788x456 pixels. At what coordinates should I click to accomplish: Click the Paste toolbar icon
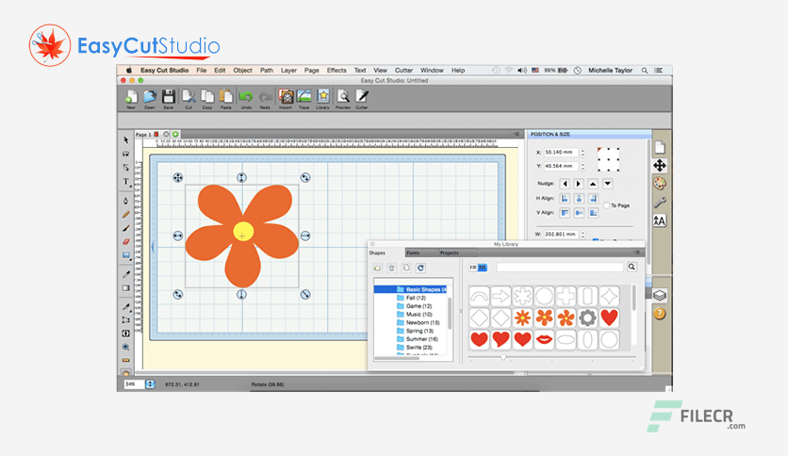point(226,98)
